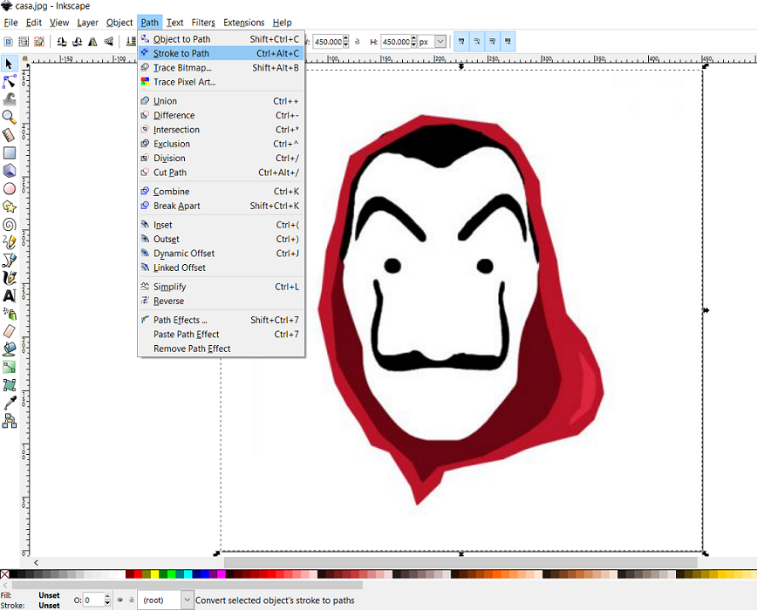Open the Filters menu

click(x=203, y=23)
